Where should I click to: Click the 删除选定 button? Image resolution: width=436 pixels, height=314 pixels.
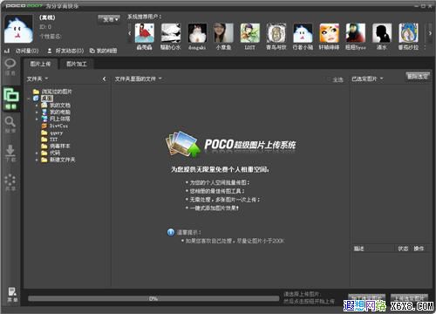pyautogui.click(x=418, y=77)
